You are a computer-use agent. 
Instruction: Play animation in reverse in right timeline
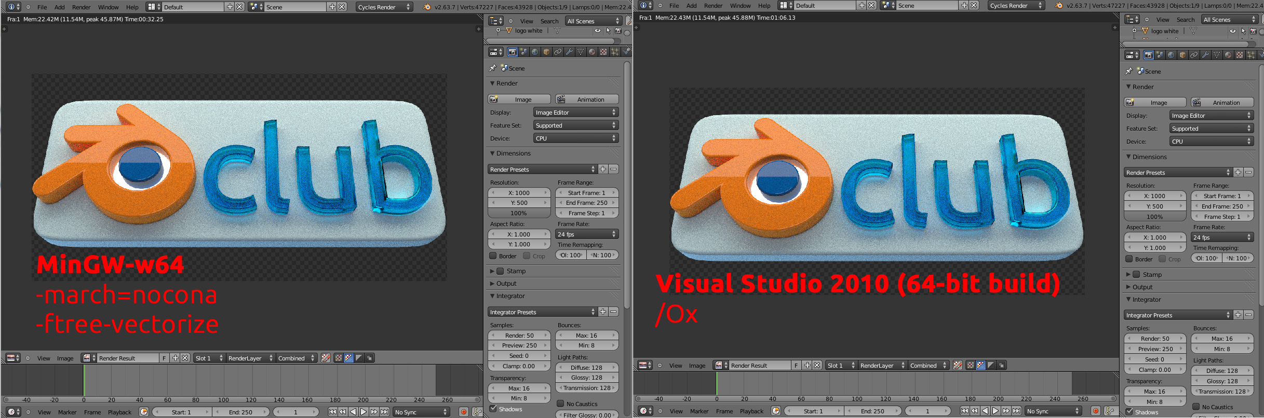985,411
